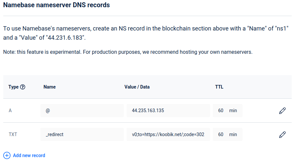Screen dimensions: 293x162
Task: Click the "TXT" record type label
Action: coord(13,134)
